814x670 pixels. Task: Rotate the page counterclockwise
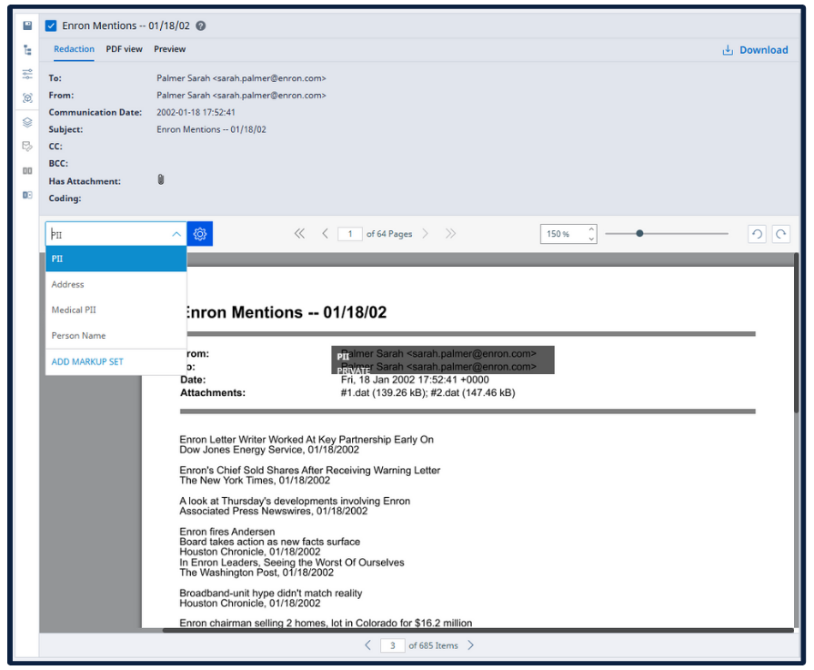[757, 234]
